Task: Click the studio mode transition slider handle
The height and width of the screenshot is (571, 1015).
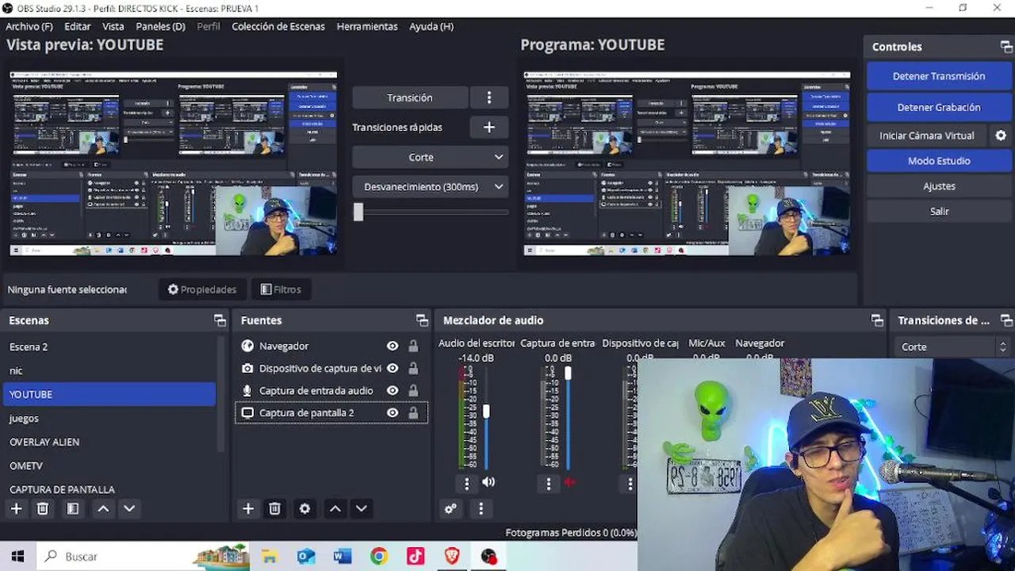Action: pos(358,212)
